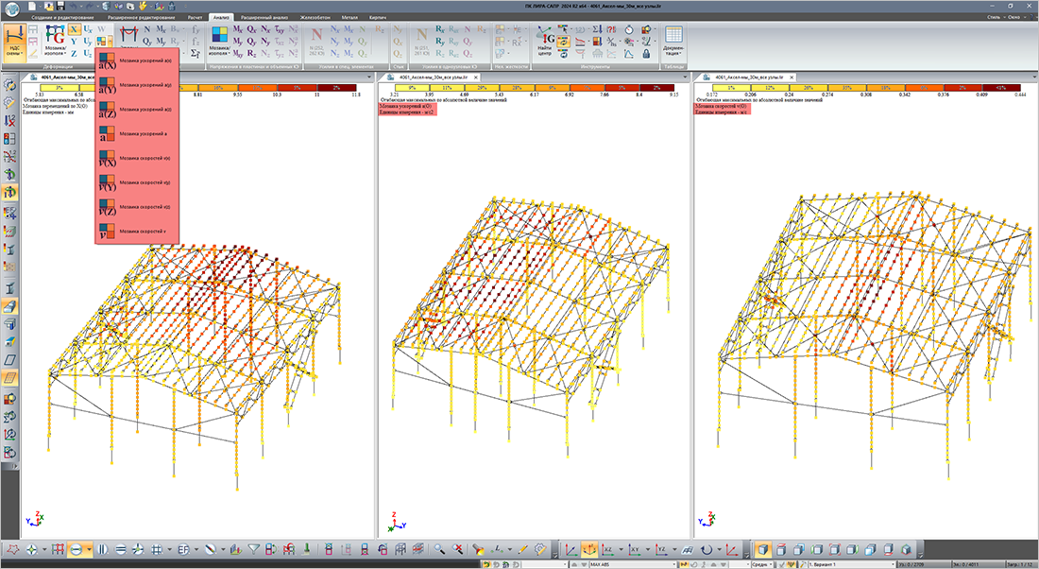
Task: Click the filter funnel icon in bottom toolbar
Action: pos(253,550)
